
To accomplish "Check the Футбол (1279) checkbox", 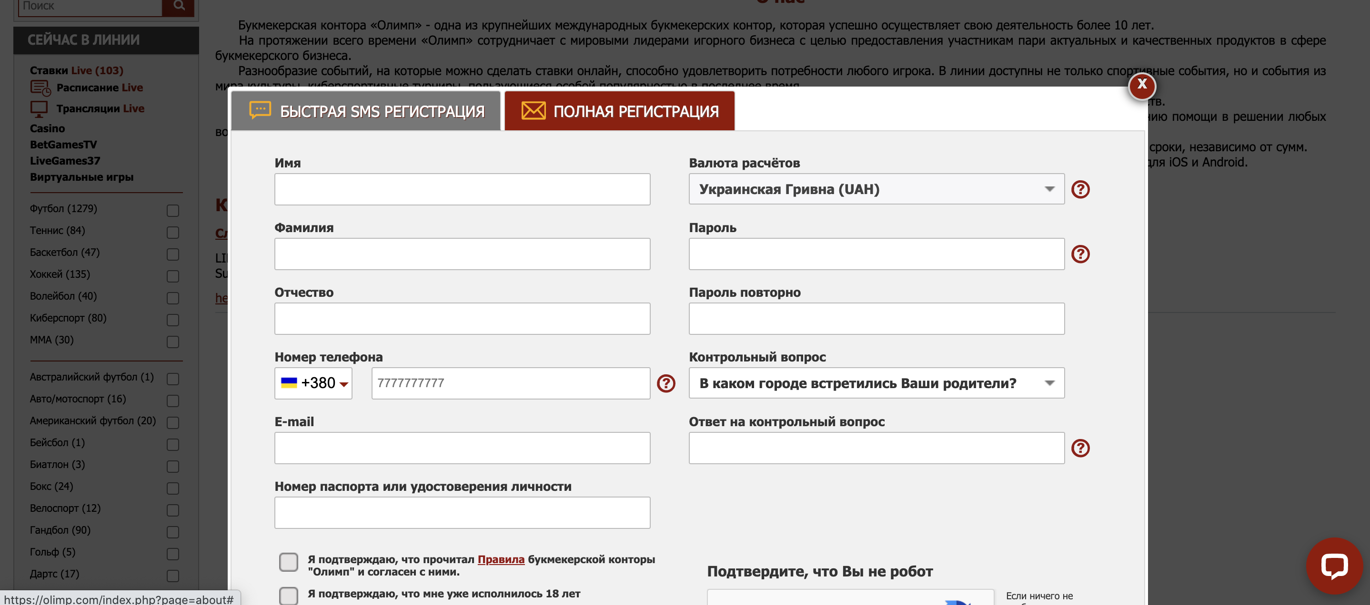I will [x=173, y=211].
